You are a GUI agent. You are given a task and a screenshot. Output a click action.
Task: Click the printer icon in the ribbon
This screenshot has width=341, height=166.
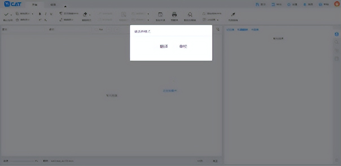(x=174, y=15)
